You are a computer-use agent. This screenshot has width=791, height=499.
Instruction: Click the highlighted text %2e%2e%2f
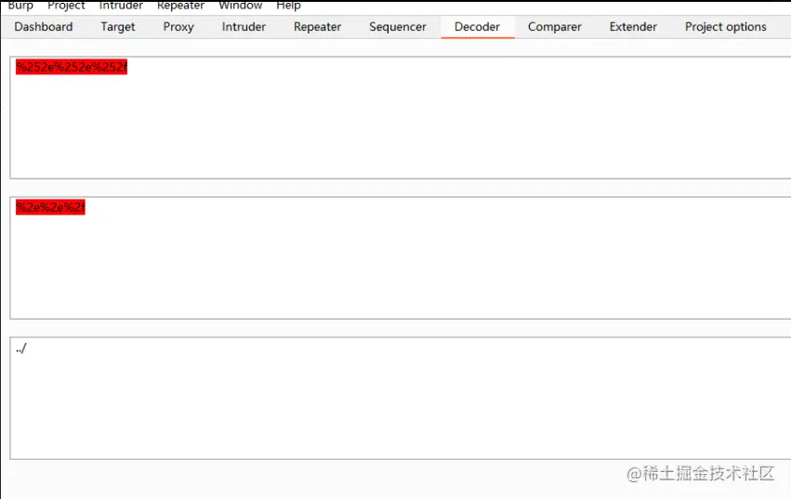(x=50, y=207)
